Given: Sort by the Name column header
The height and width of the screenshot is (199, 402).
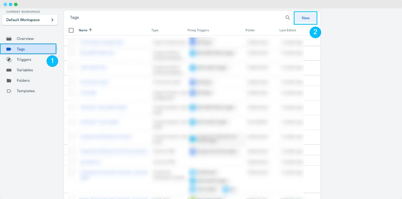Looking at the screenshot, I should [x=83, y=30].
